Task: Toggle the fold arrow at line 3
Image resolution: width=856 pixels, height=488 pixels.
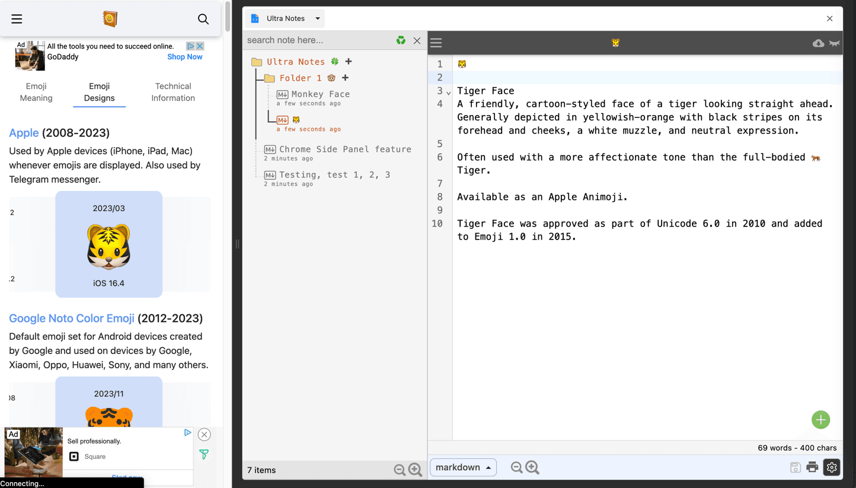Action: [x=448, y=93]
